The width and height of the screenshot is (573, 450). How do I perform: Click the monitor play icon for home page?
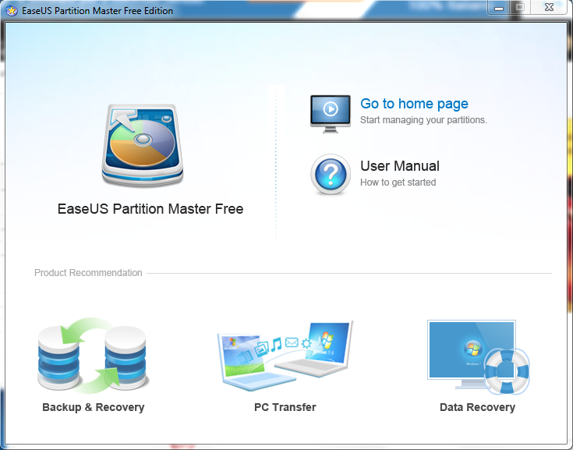tap(331, 114)
